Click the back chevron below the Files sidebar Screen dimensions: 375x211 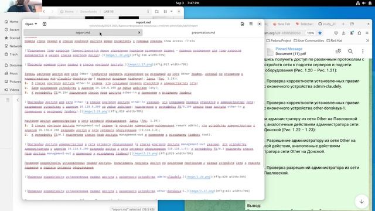coord(18,100)
